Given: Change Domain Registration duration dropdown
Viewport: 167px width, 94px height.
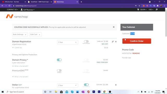Looking at the screenshot, I should tap(68, 42).
